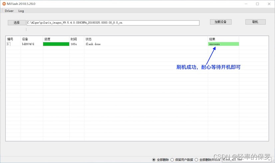Click the 刷机 (flash) button
Screen dimensions: 275x163
click(x=255, y=22)
